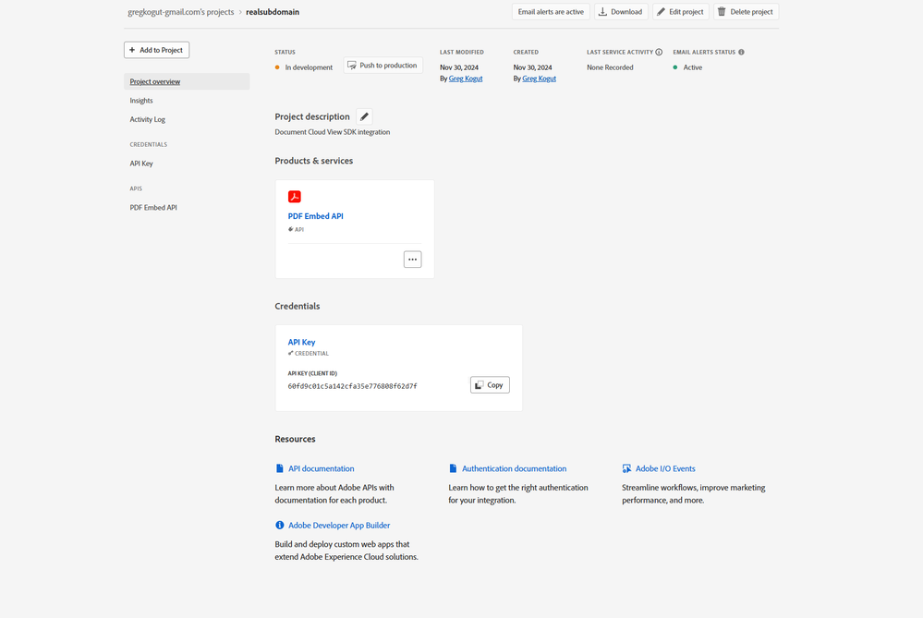Select Project overview in the sidebar

click(x=187, y=82)
